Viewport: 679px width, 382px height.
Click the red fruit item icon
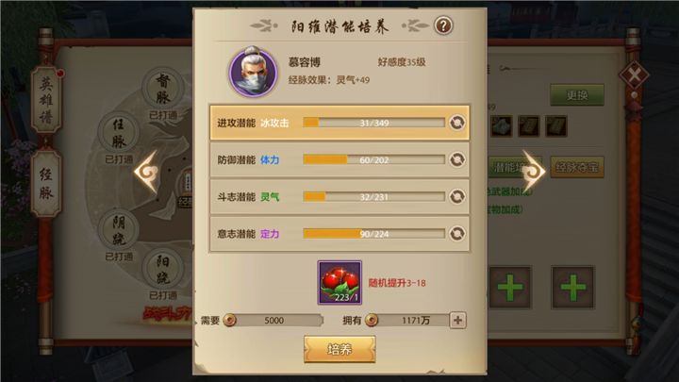tap(339, 282)
